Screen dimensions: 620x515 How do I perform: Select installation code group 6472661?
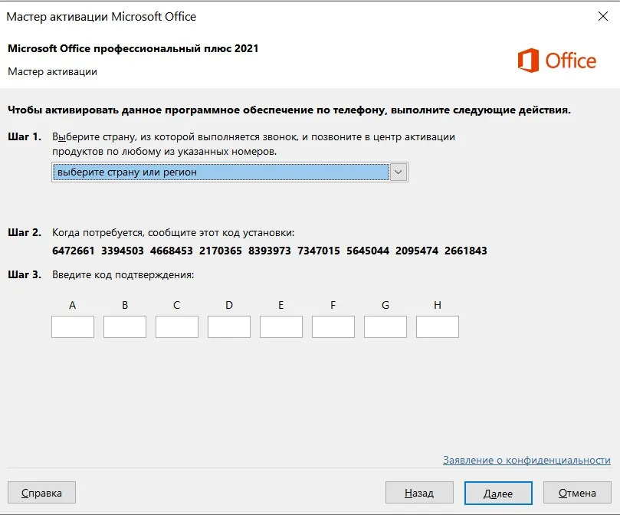pyautogui.click(x=73, y=251)
